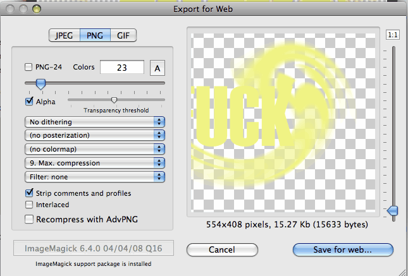Open the '9. Max. compression' dropdown

tap(95, 163)
